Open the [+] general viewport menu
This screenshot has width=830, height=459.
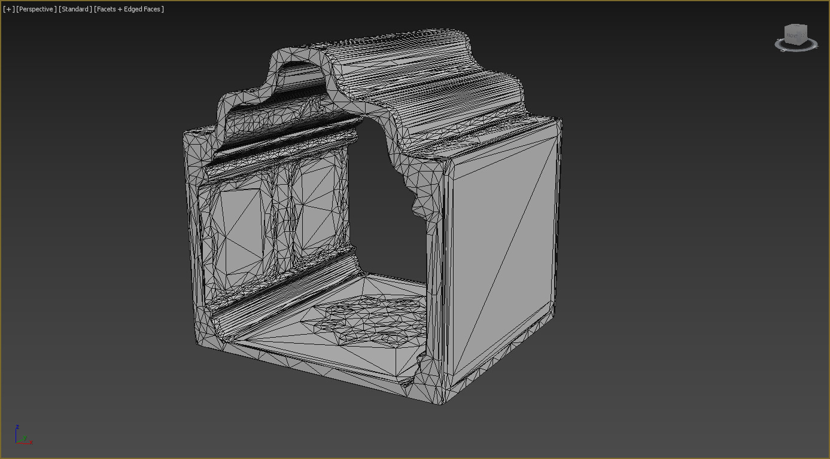pos(8,9)
